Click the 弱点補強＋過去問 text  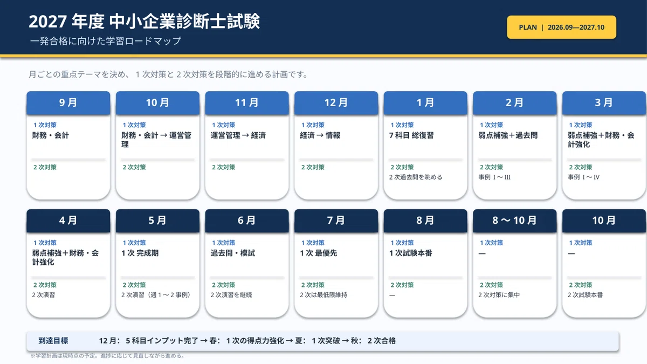pos(508,135)
